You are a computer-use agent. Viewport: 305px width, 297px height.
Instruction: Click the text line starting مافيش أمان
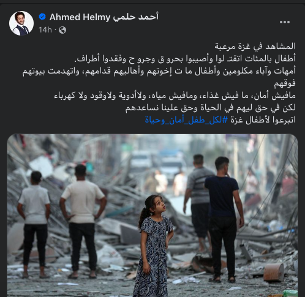175,96
